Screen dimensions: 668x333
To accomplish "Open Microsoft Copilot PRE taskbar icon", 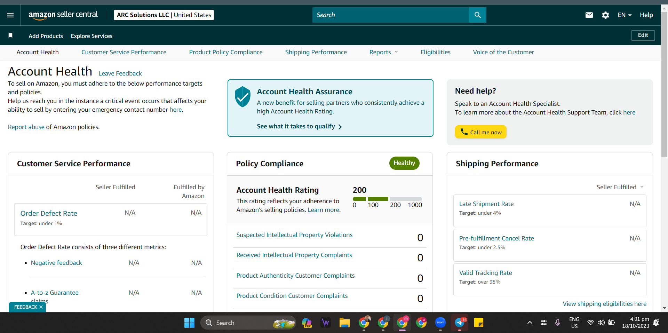I will point(307,323).
